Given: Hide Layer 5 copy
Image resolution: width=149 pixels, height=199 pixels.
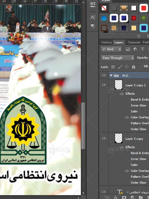Looking at the screenshot, I should click(104, 138).
